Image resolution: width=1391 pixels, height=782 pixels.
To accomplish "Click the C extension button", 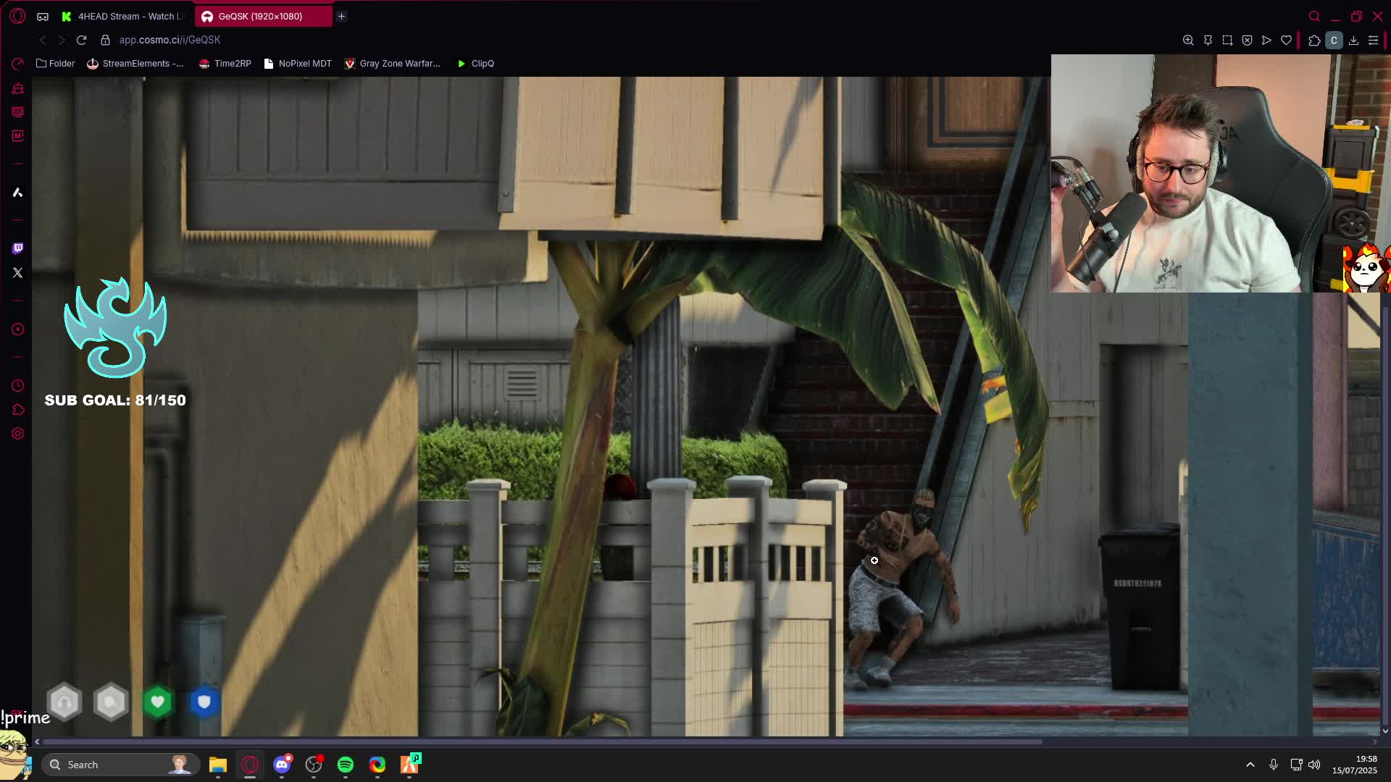I will 1334,41.
